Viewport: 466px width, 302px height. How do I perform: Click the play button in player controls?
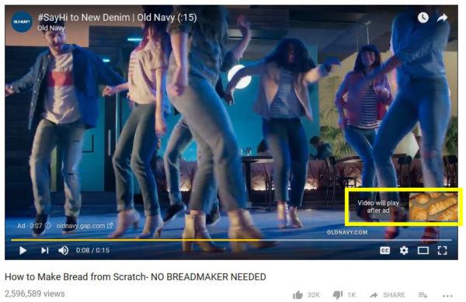(x=23, y=250)
